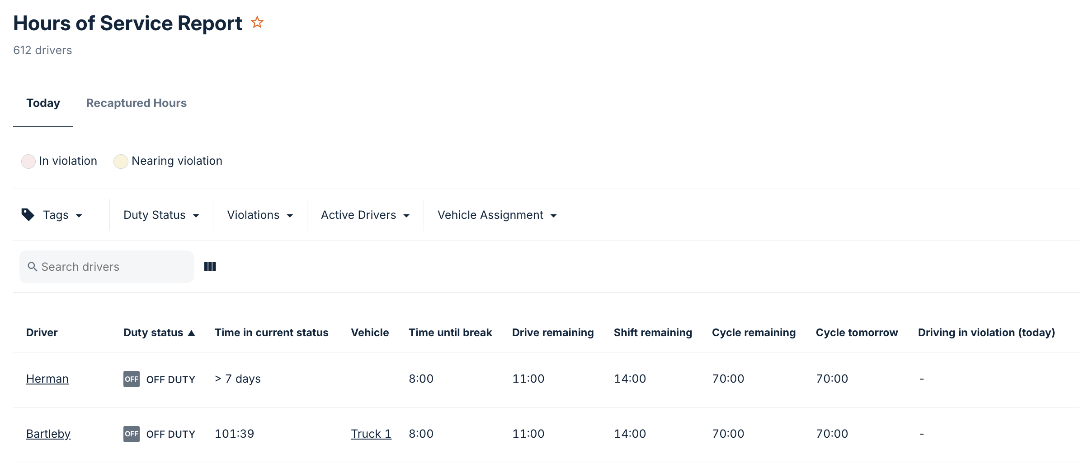
Task: Open driver Herman's profile link
Action: click(x=47, y=379)
